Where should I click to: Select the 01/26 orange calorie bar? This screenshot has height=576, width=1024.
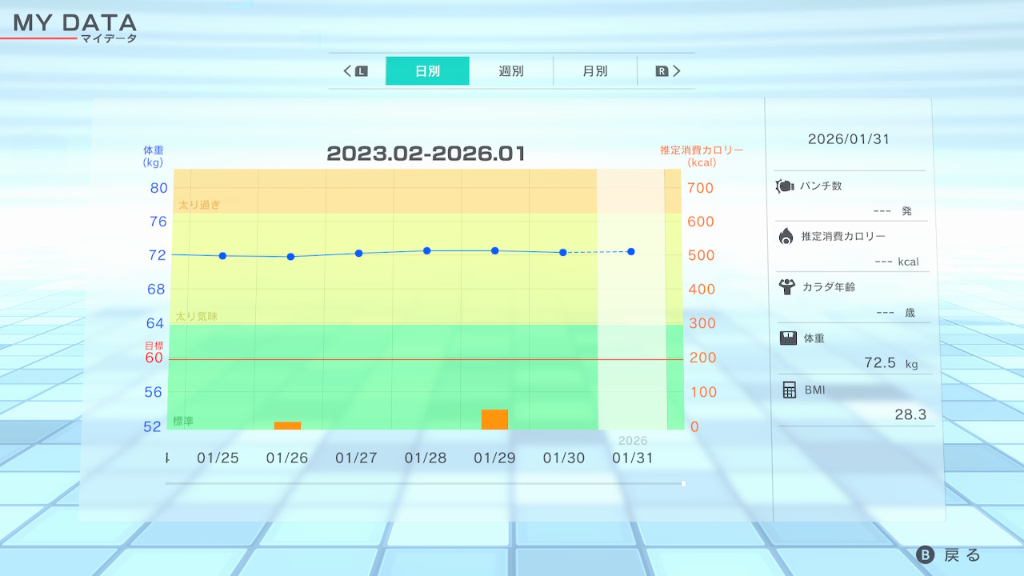point(287,426)
